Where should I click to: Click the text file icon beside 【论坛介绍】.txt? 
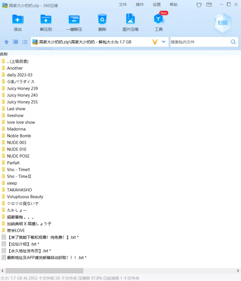(x=4, y=244)
